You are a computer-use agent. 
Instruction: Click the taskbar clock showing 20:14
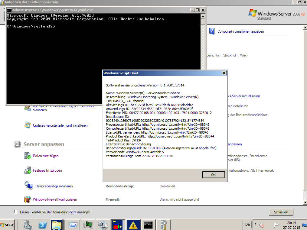pos(291,225)
